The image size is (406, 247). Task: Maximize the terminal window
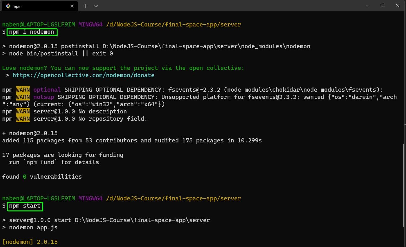pos(382,5)
